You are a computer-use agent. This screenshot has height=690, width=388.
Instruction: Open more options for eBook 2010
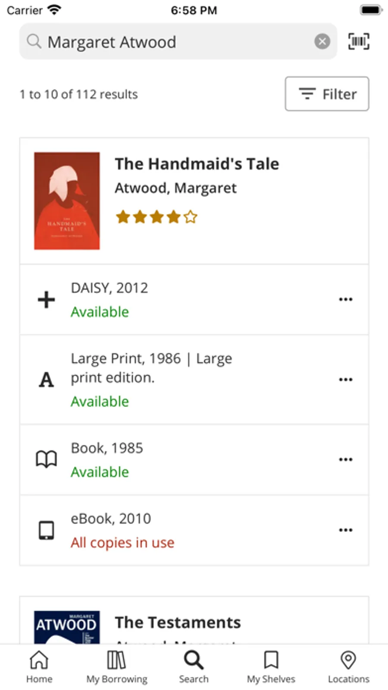(345, 530)
